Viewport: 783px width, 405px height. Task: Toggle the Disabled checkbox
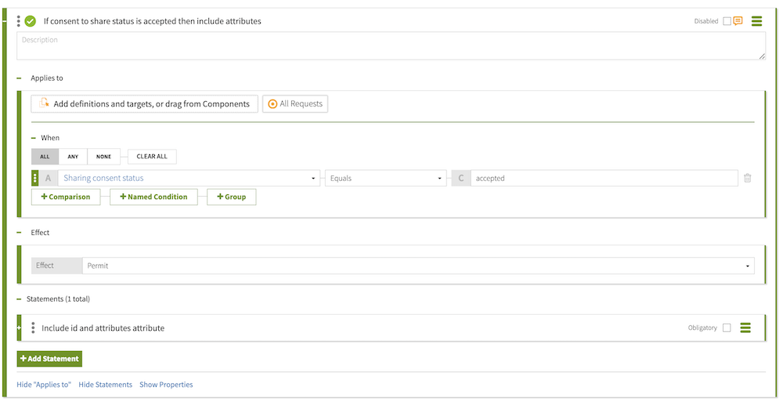[727, 21]
